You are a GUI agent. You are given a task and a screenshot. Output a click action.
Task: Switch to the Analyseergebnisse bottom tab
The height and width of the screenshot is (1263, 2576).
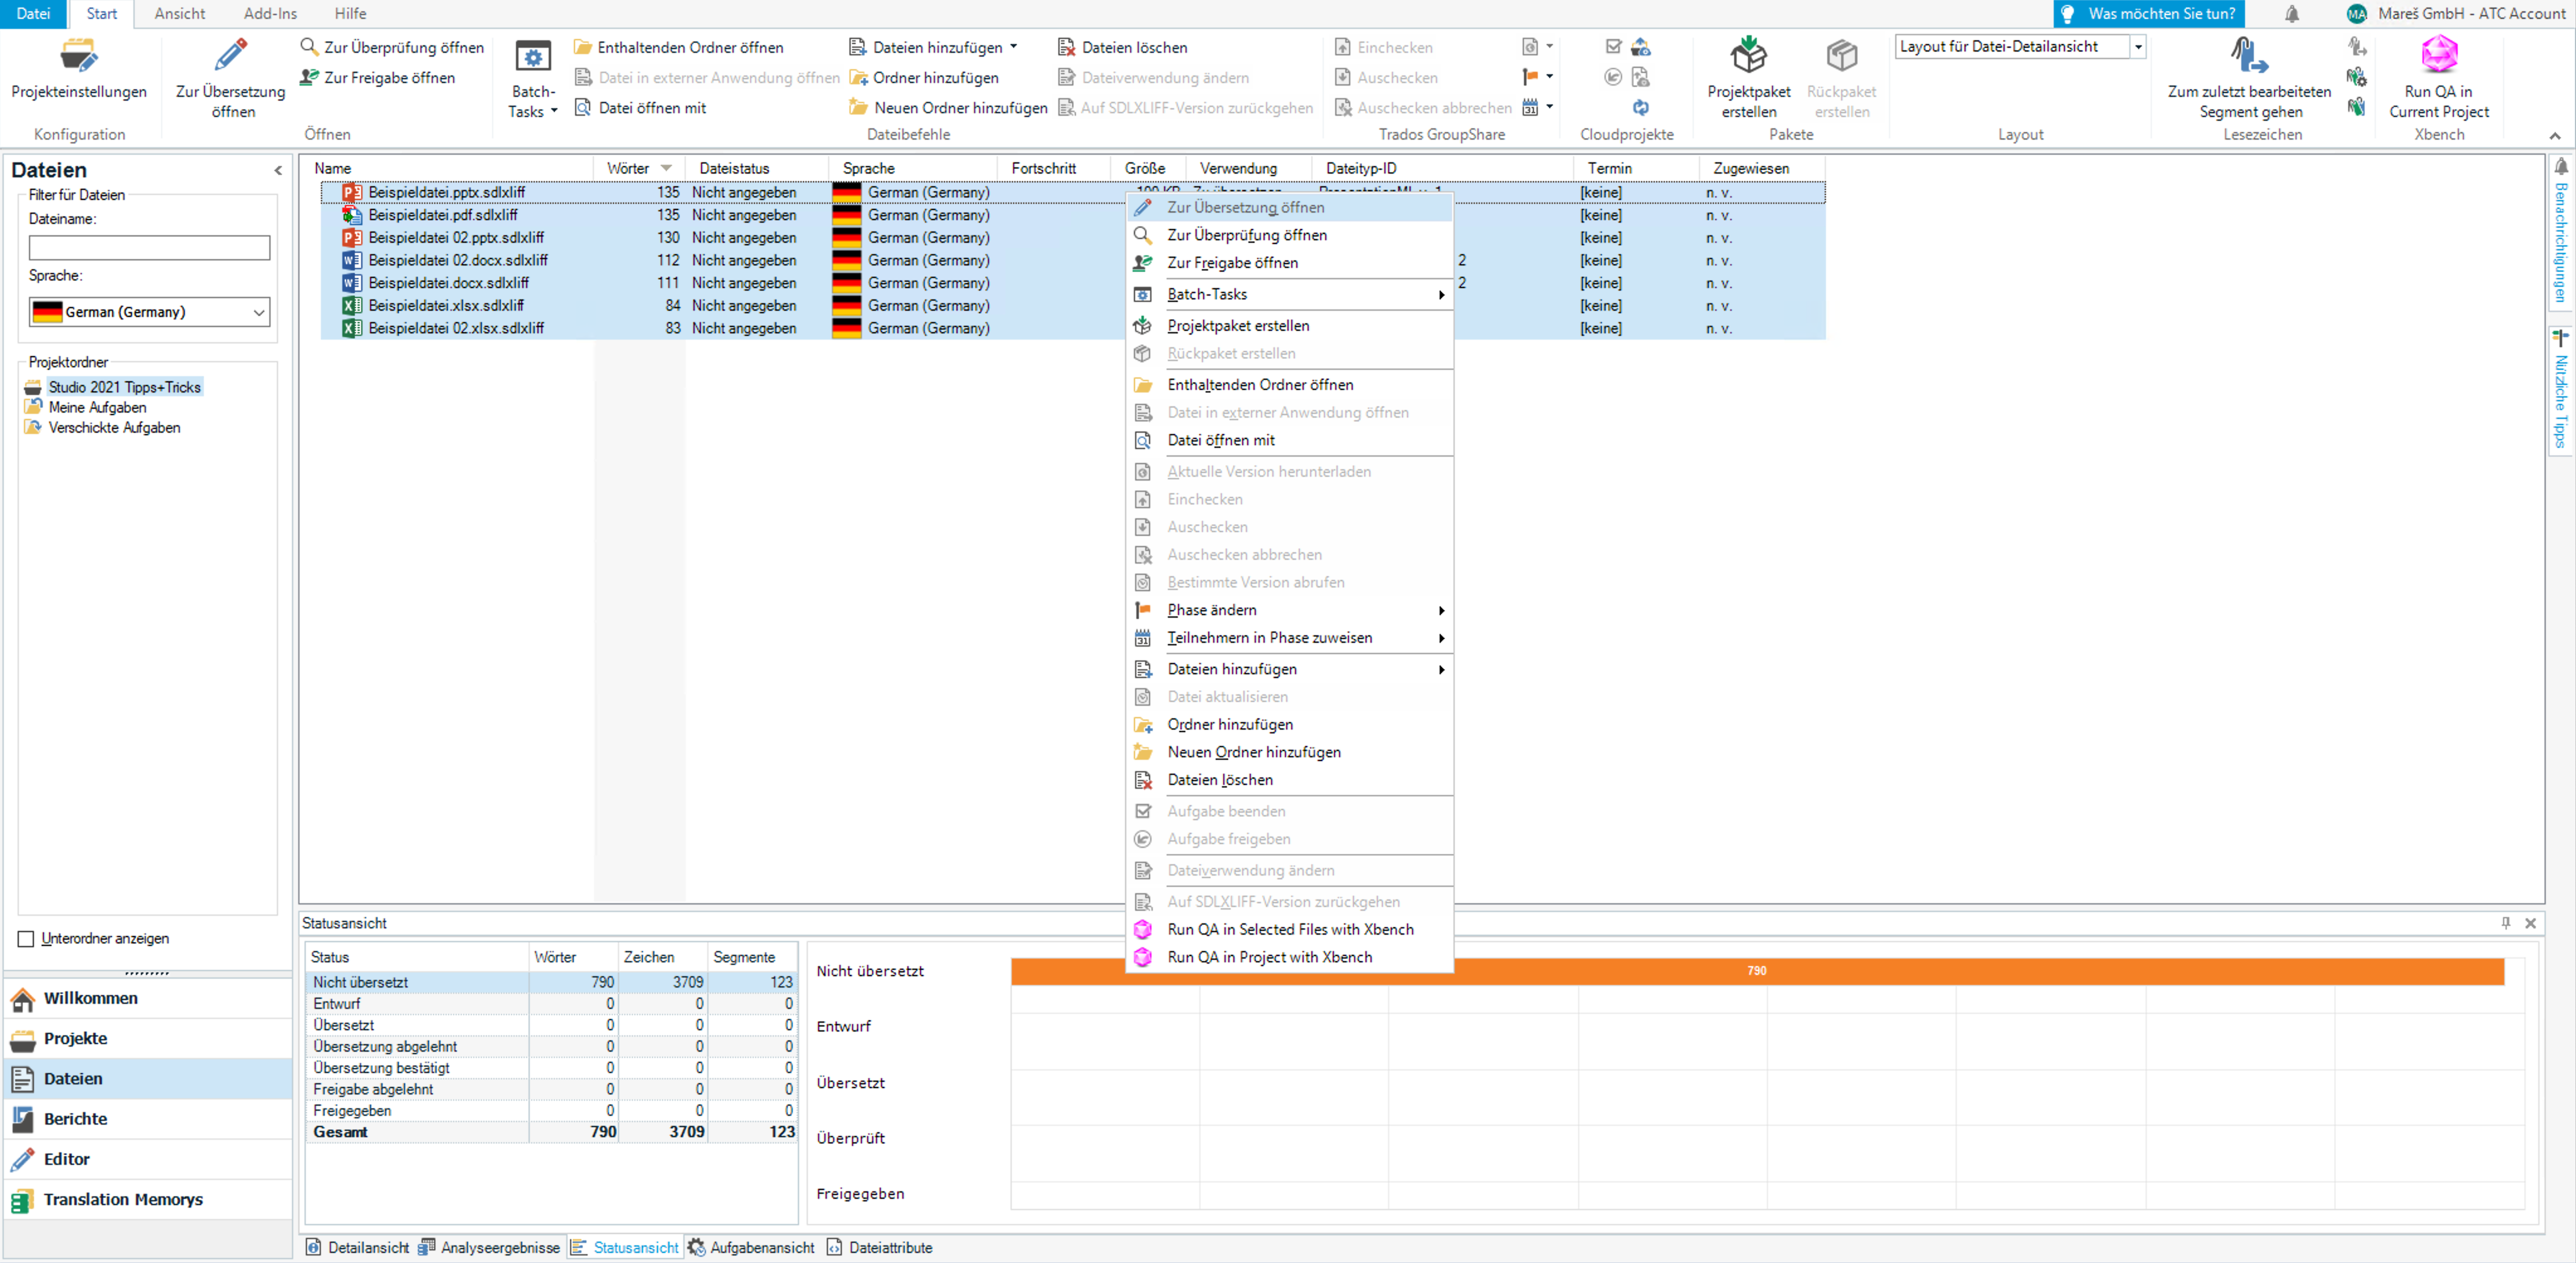point(489,1247)
